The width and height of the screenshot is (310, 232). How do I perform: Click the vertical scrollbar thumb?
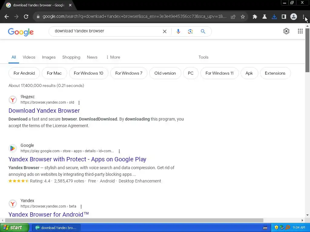point(307,50)
